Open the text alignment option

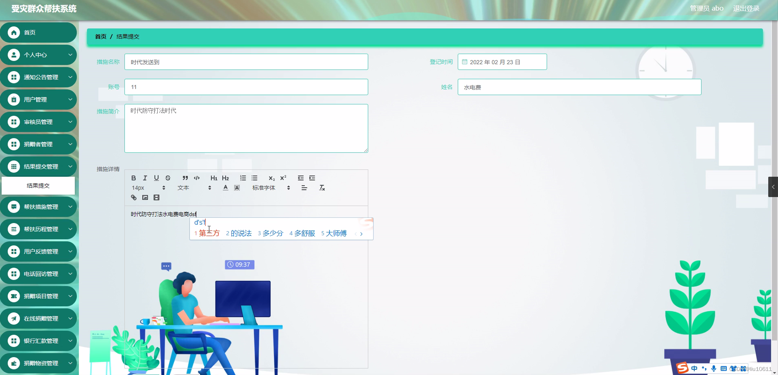304,188
